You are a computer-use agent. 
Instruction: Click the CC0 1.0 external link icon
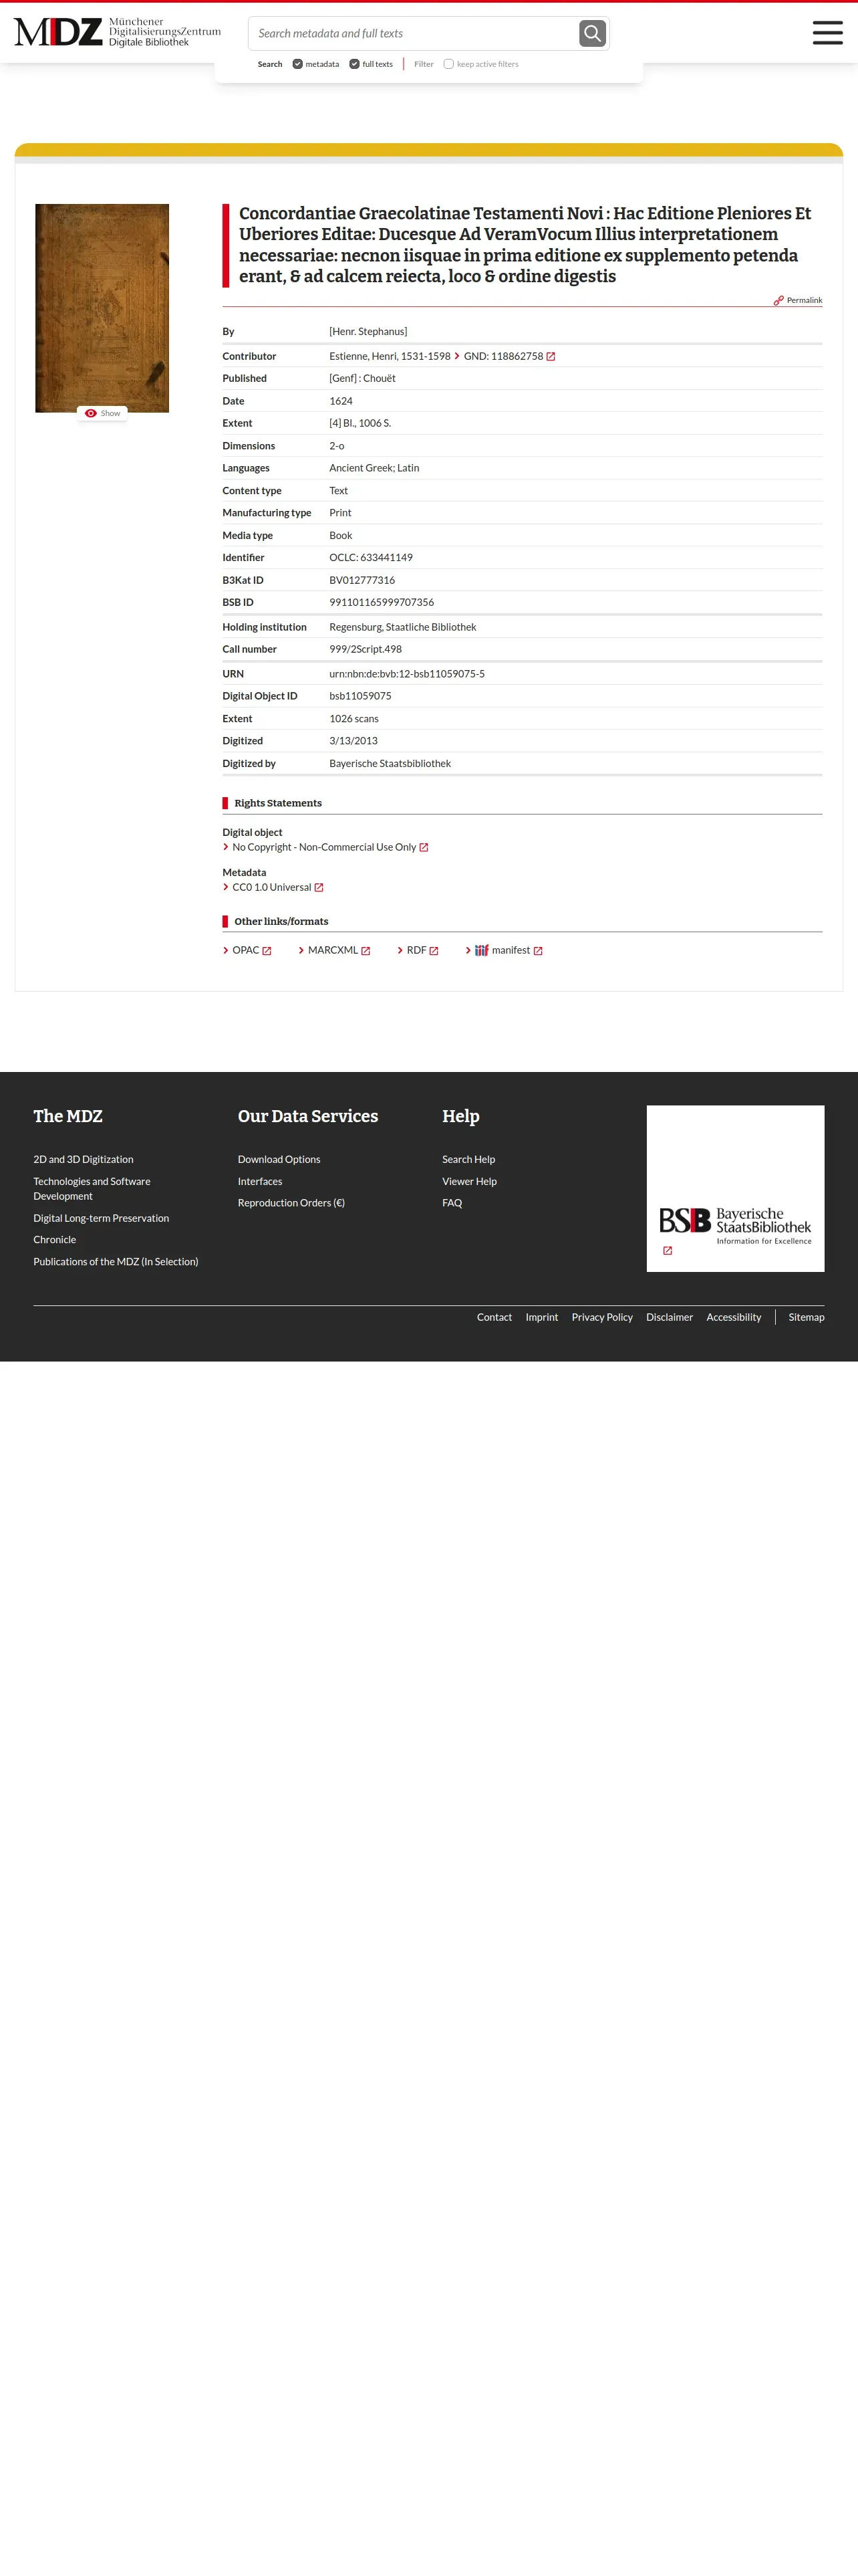(x=319, y=888)
